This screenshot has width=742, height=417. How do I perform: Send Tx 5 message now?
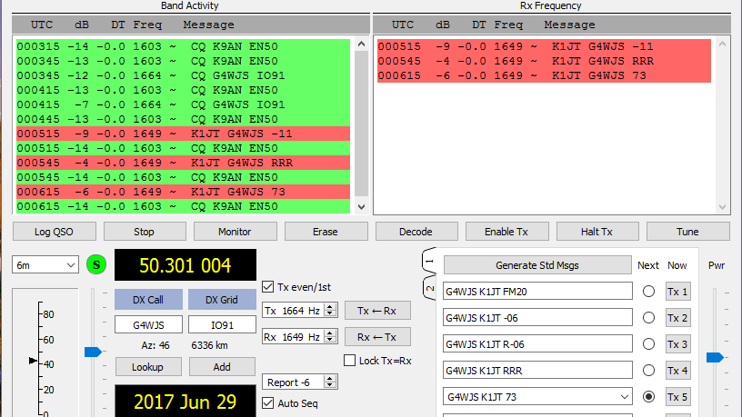pos(677,397)
